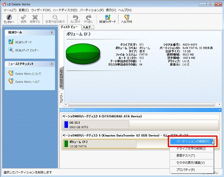
Task: Select the vertical プロパティ tab
Action: click(x=61, y=98)
